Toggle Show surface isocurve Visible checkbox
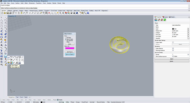The width and height of the screenshot is (190, 103). (173, 56)
